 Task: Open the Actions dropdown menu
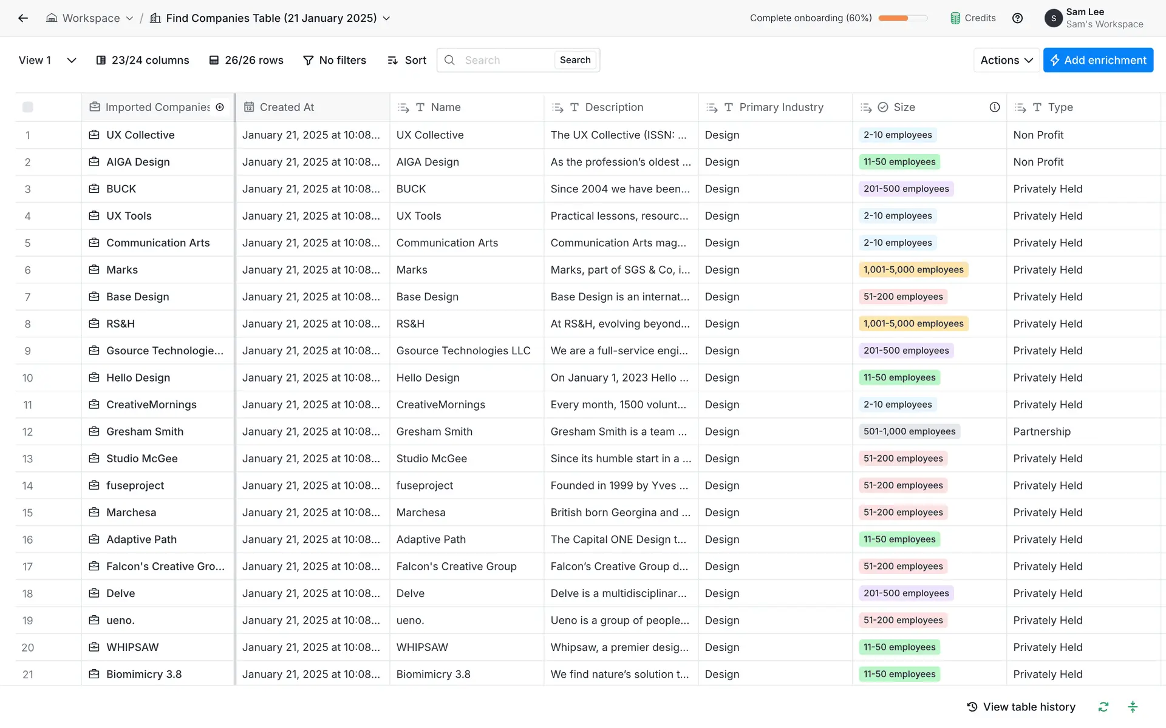pyautogui.click(x=1006, y=60)
